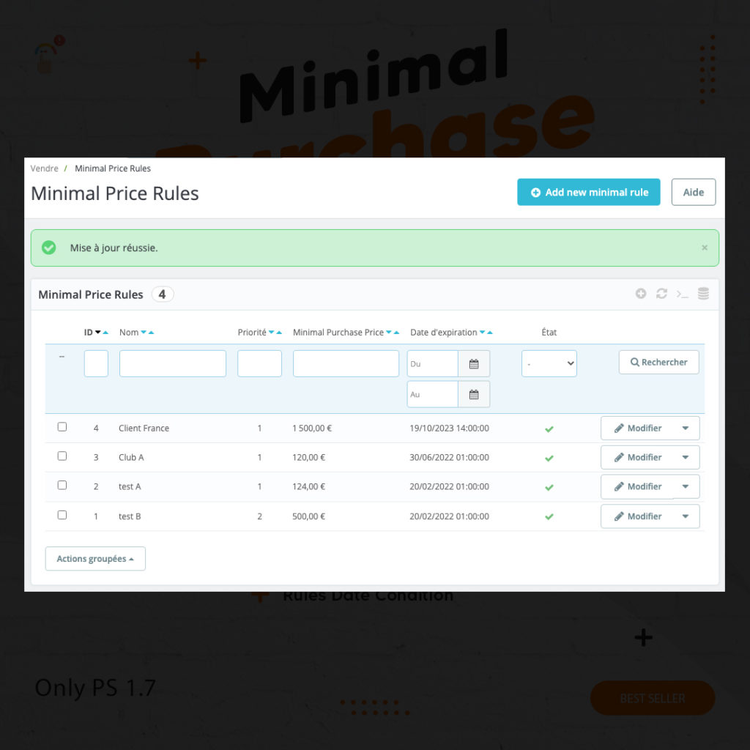This screenshot has width=750, height=750.
Task: Click the Add new minimal rule button
Action: coord(588,192)
